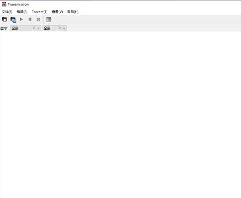Click the Transmission app icon in title bar
The image size is (241, 198).
pyautogui.click(x=4, y=4)
